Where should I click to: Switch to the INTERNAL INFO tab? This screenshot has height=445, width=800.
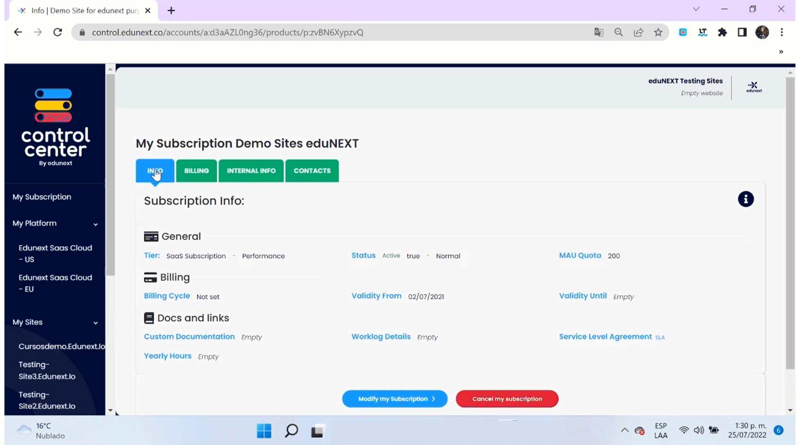tap(251, 171)
